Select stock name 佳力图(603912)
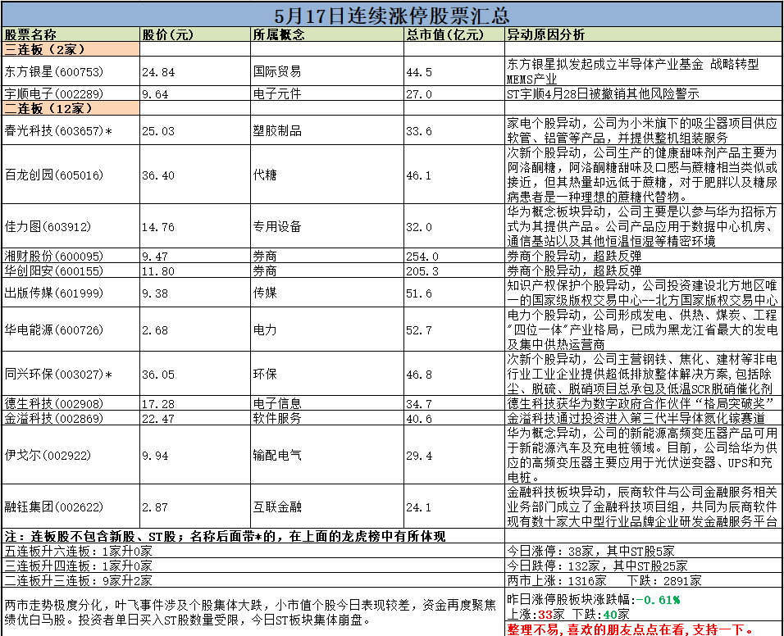The image size is (784, 636). pos(48,226)
